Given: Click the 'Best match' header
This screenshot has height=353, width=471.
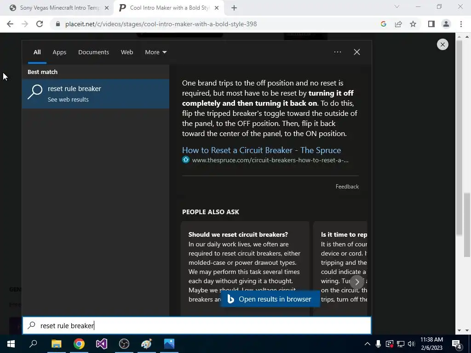Looking at the screenshot, I should [x=42, y=72].
